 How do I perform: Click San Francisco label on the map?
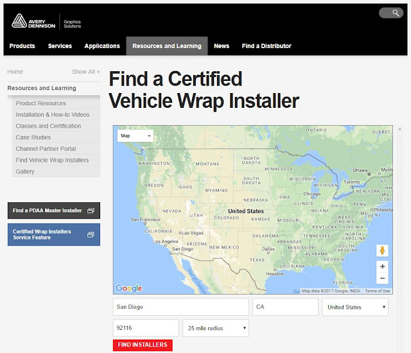click(x=145, y=220)
